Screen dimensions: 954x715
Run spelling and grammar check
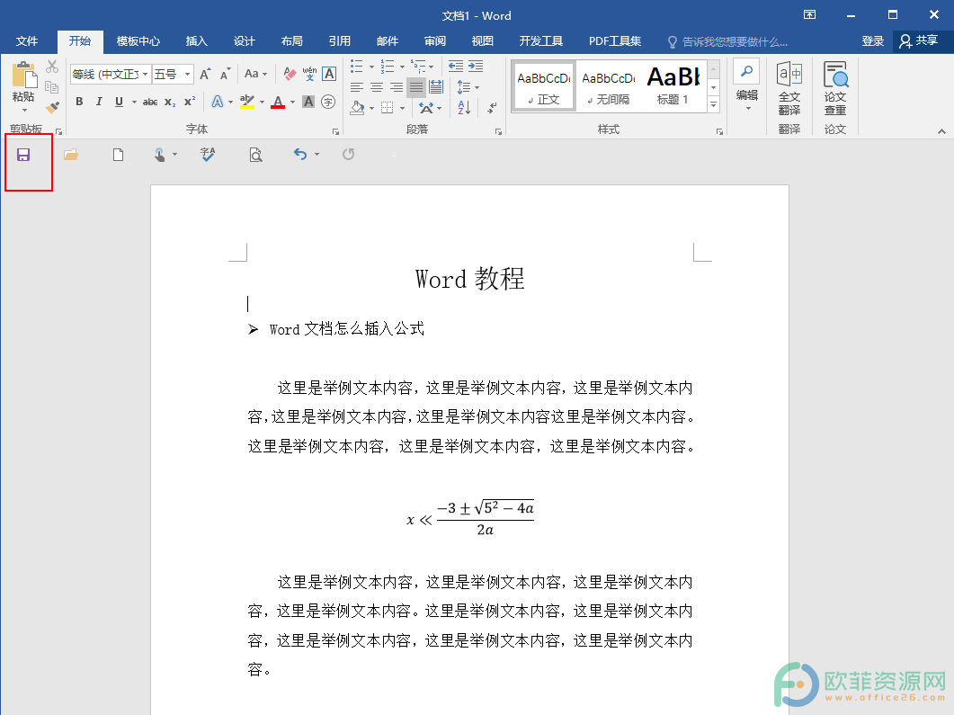208,155
